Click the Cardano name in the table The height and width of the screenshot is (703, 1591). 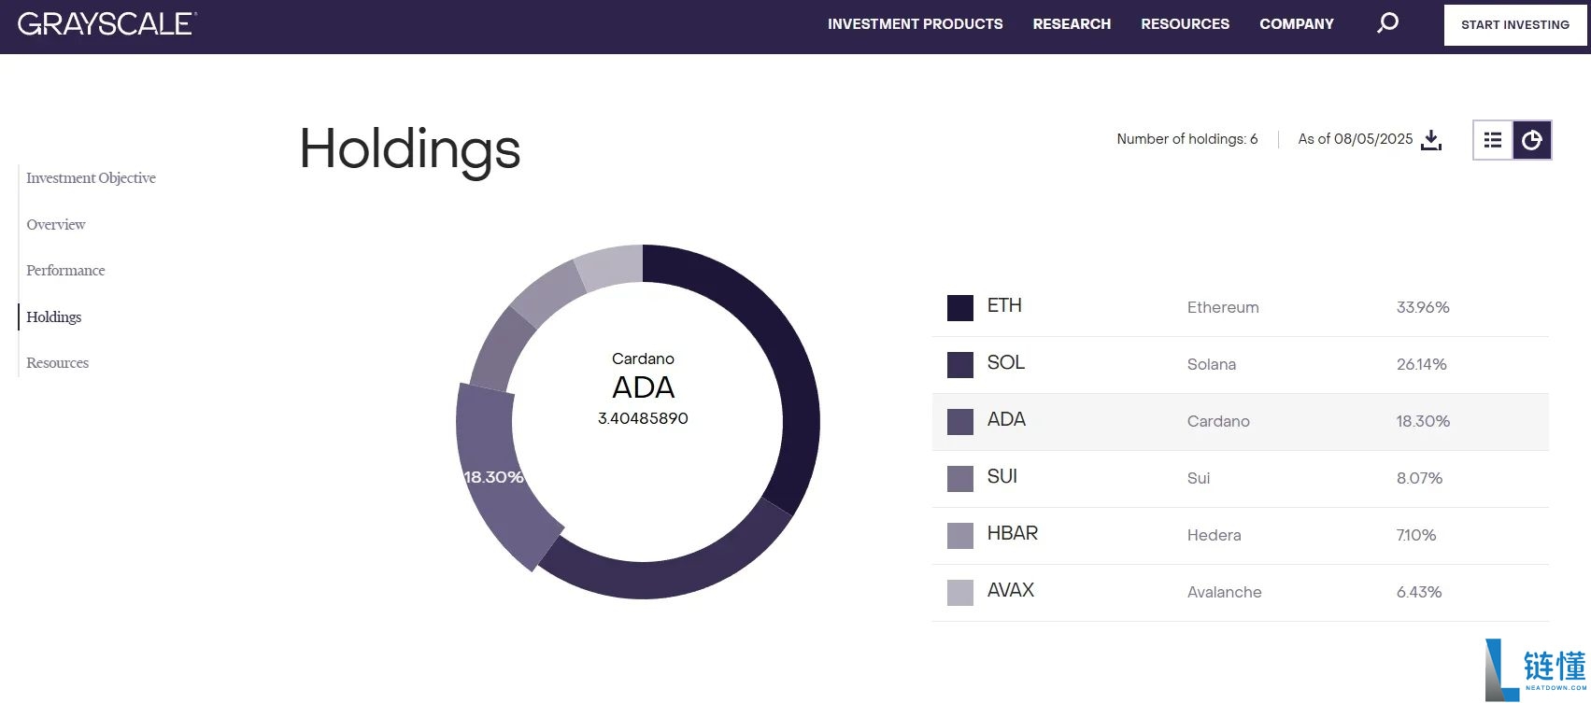tap(1218, 421)
